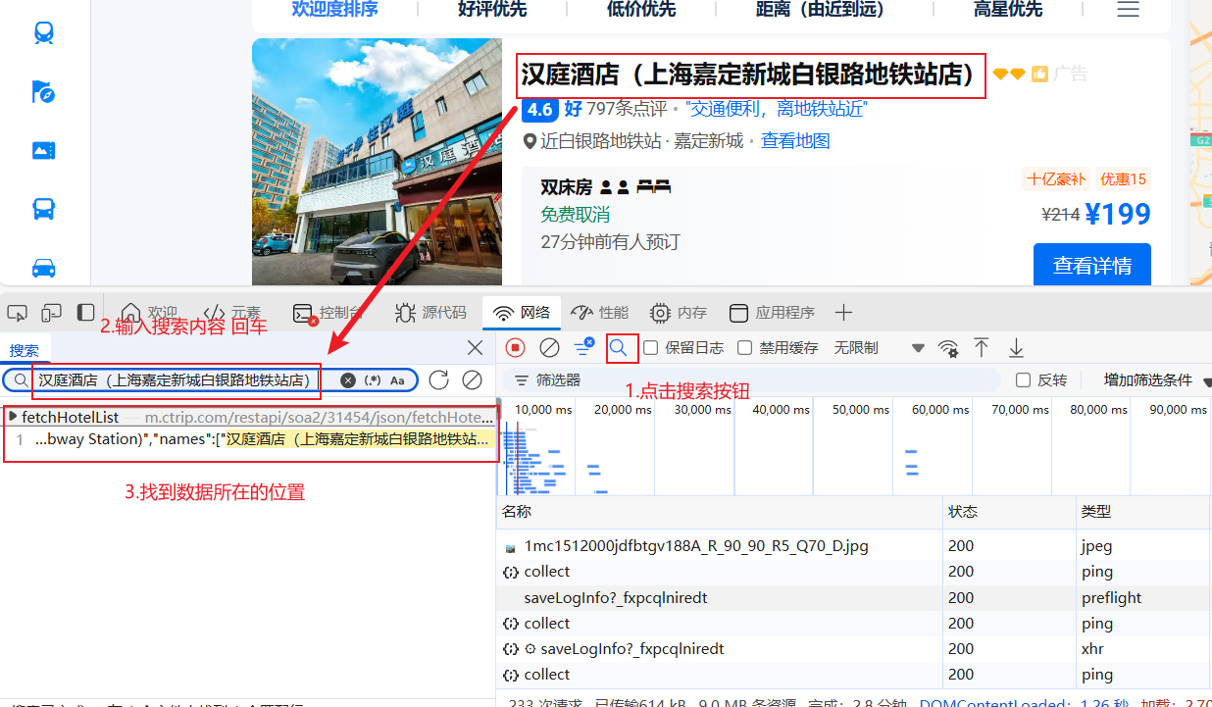This screenshot has width=1212, height=707.
Task: Toggle match case Aa in search
Action: 397,380
